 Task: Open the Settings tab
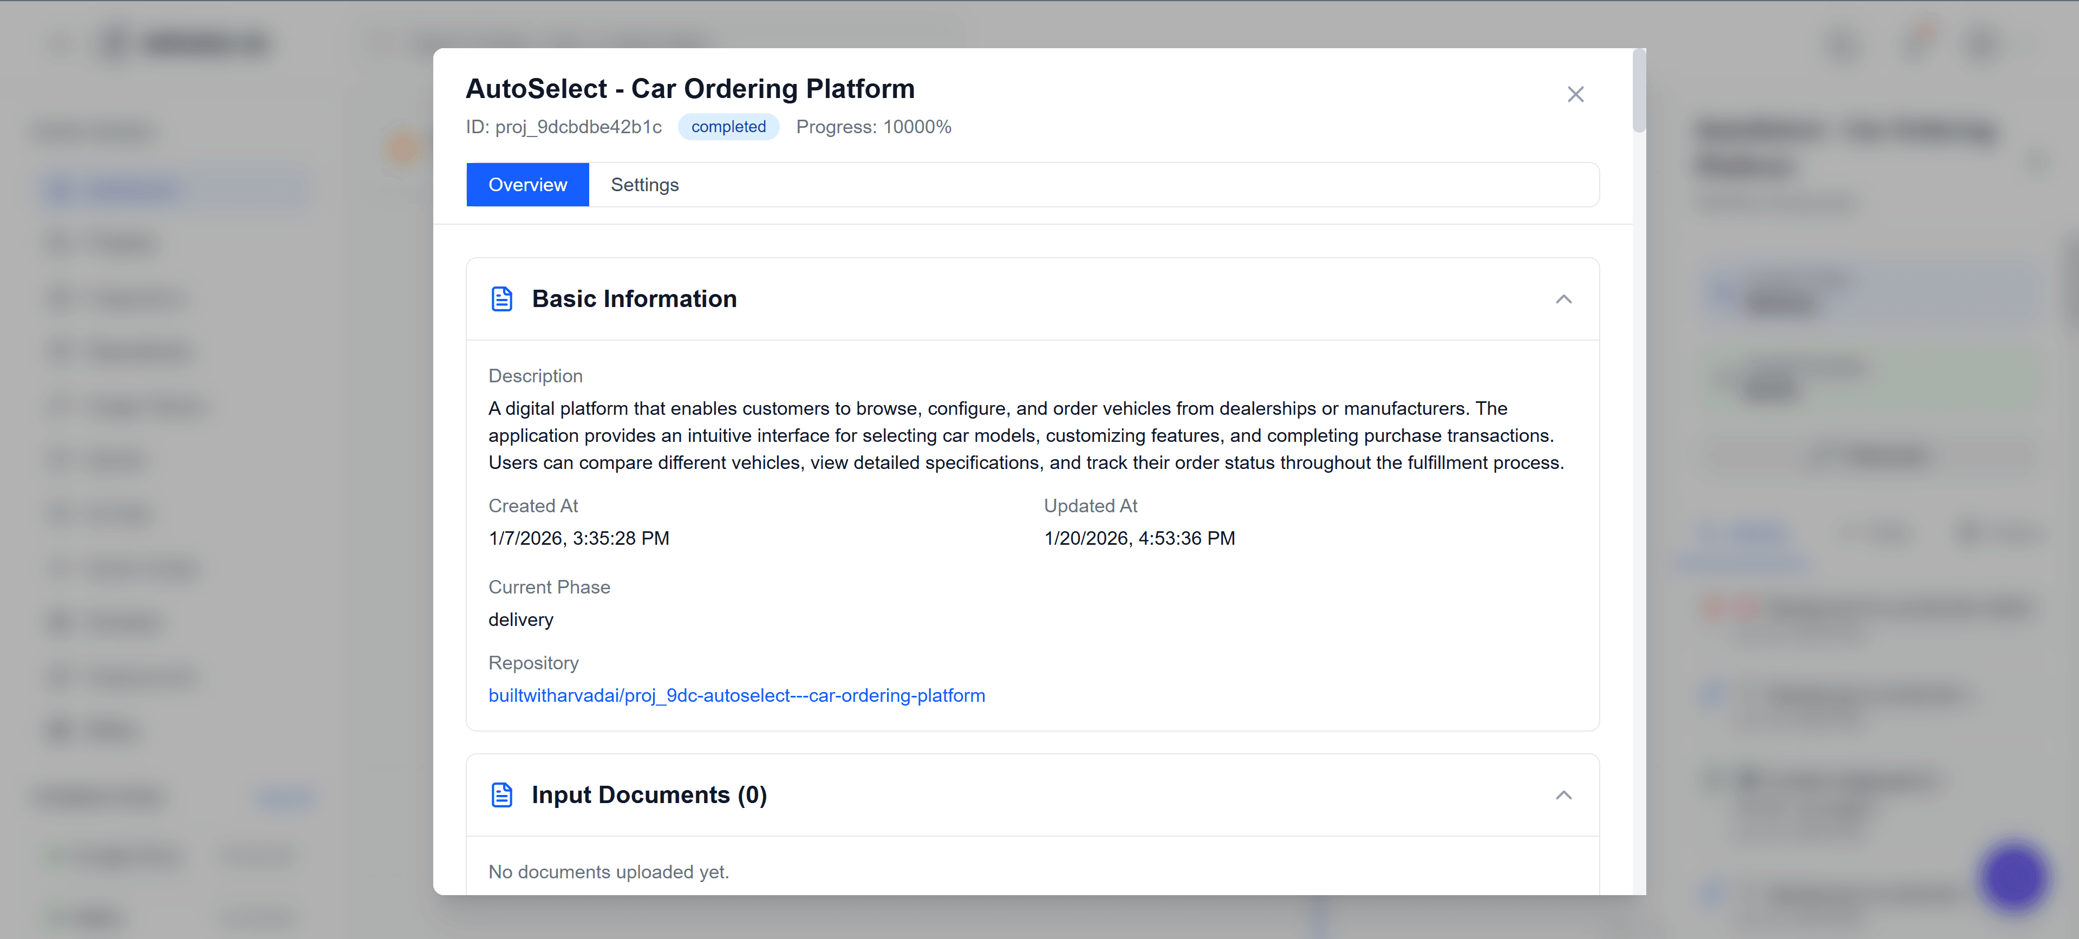click(644, 185)
